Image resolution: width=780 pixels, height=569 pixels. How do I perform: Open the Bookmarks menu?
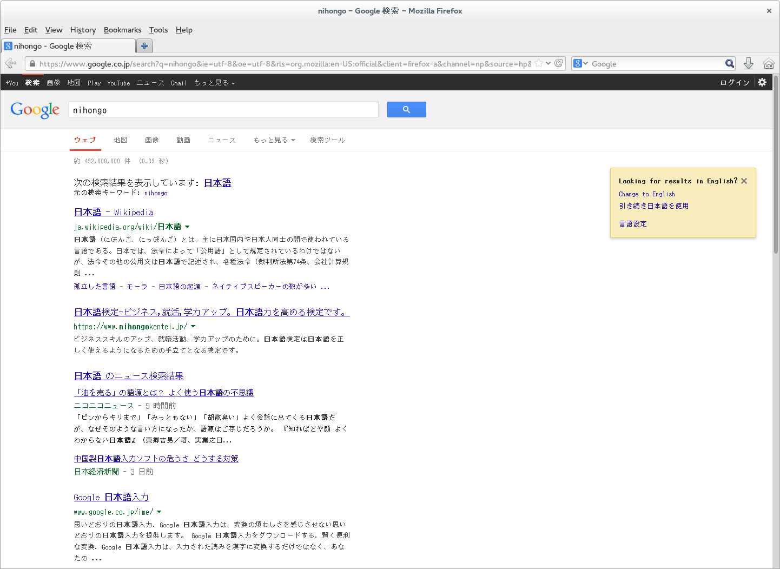(x=122, y=30)
